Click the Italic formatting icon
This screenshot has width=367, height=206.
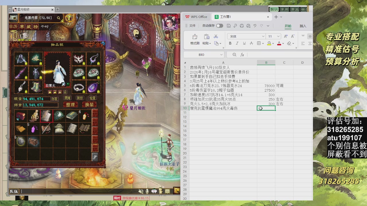pos(237,43)
